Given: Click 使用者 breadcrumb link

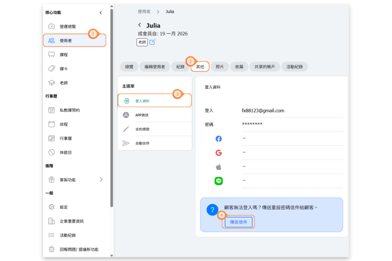Looking at the screenshot, I should click(x=144, y=11).
